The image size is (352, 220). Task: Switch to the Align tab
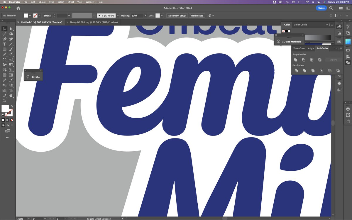[x=311, y=48]
